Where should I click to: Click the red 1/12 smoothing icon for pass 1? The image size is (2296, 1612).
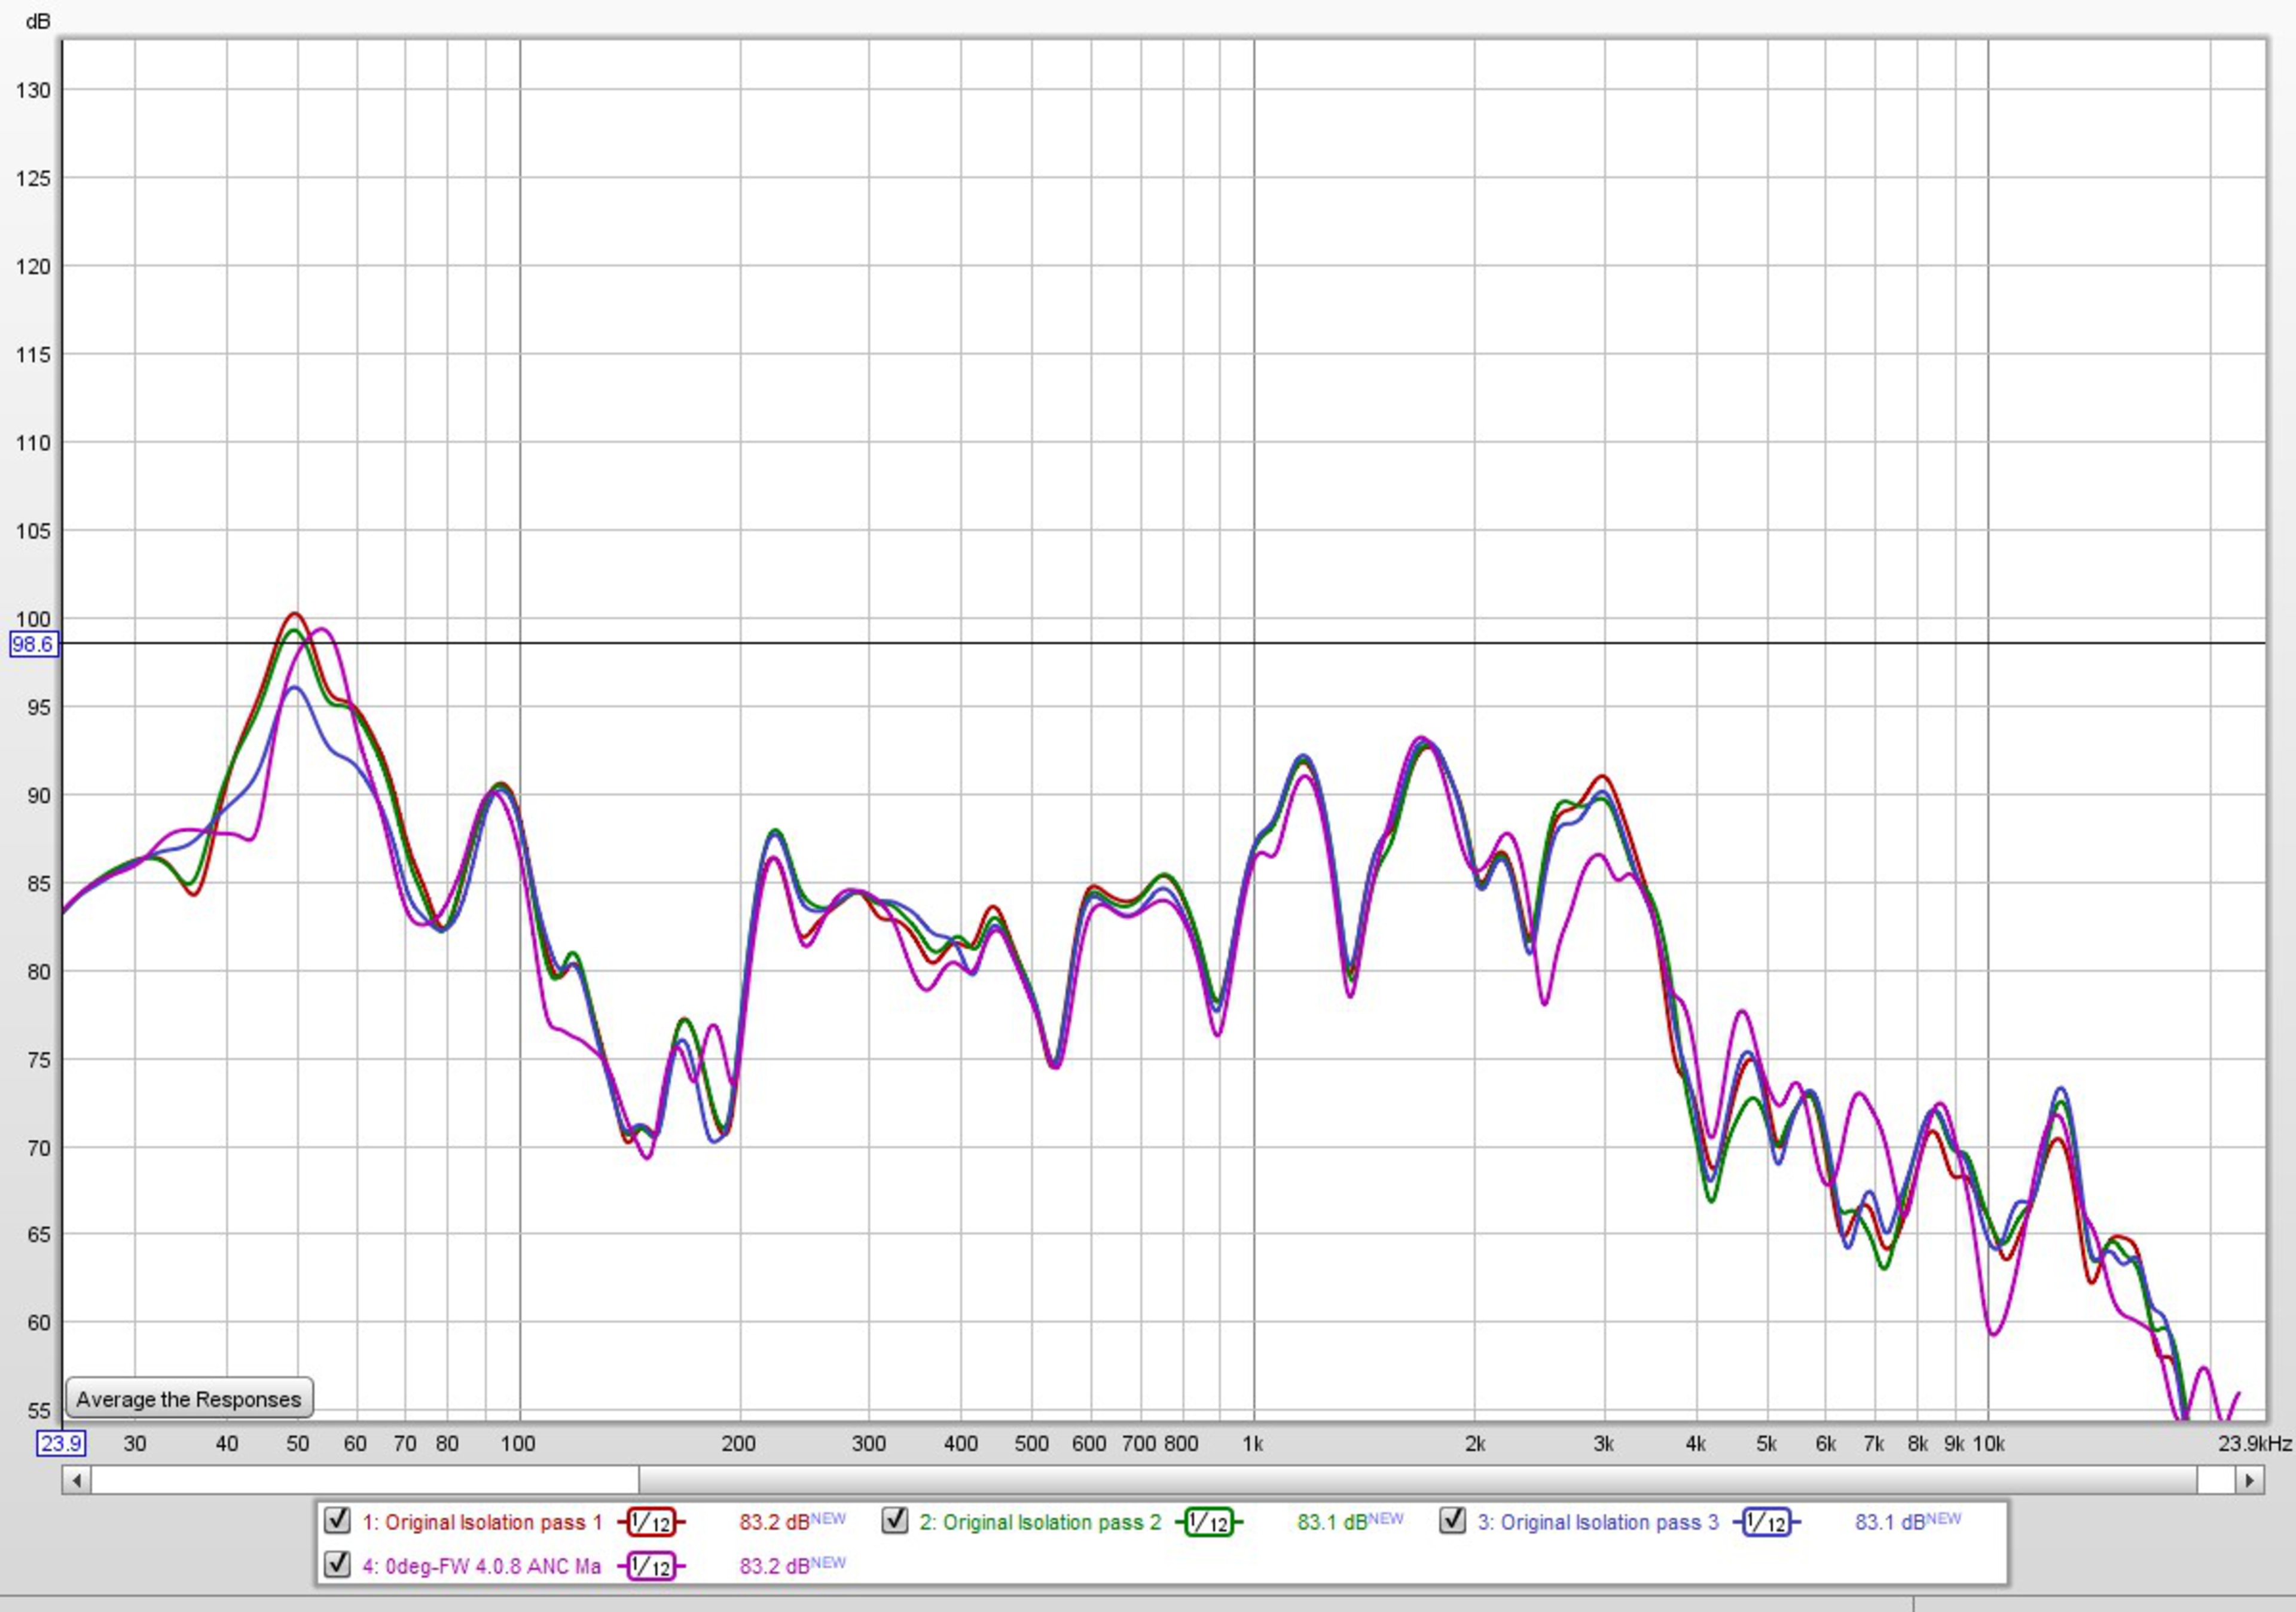coord(651,1523)
